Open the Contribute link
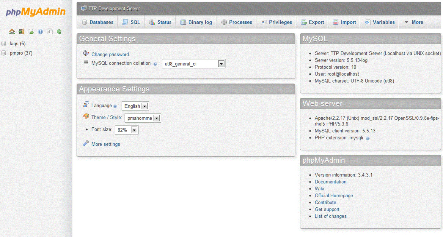 coord(325,203)
